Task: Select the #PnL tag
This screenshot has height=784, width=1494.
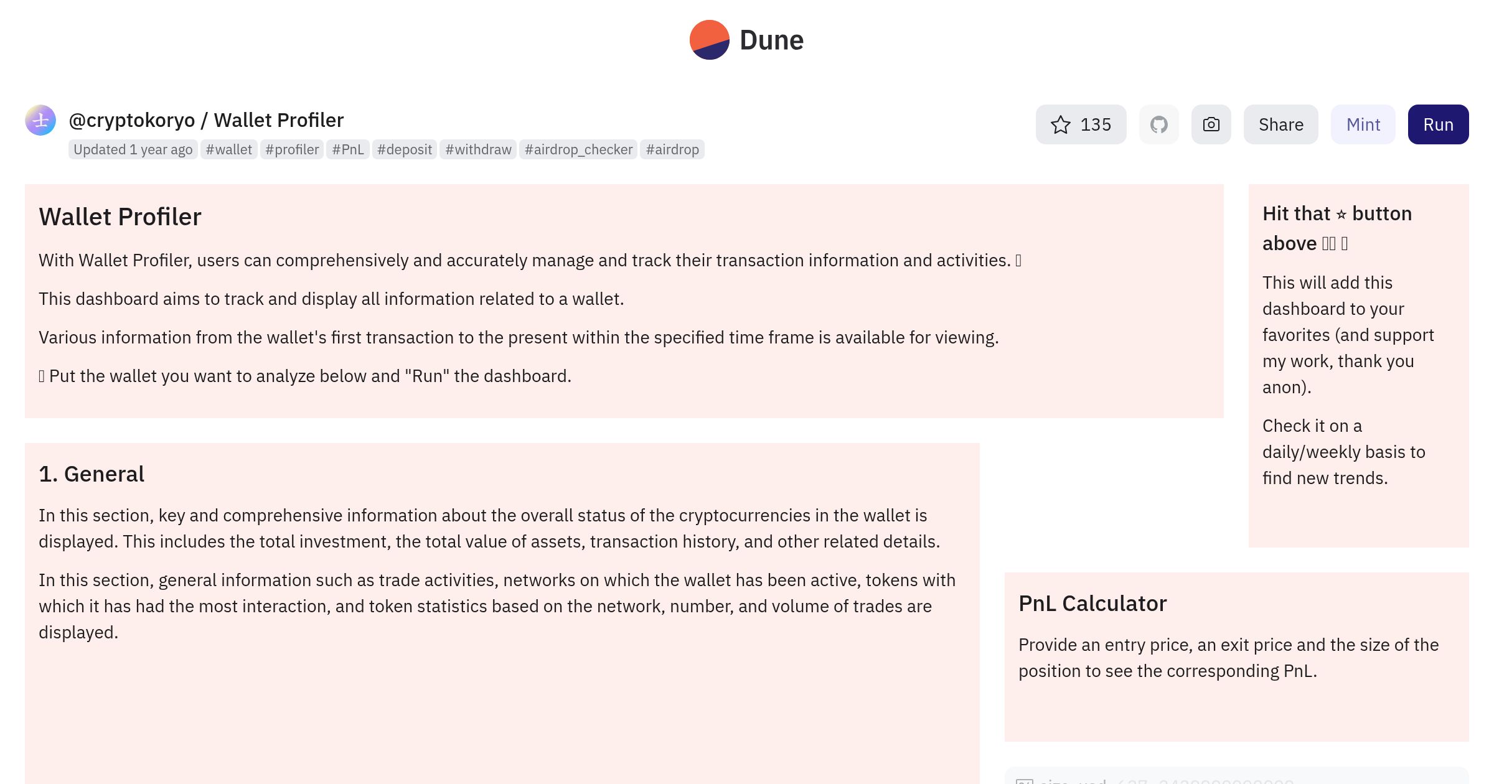Action: coord(348,149)
